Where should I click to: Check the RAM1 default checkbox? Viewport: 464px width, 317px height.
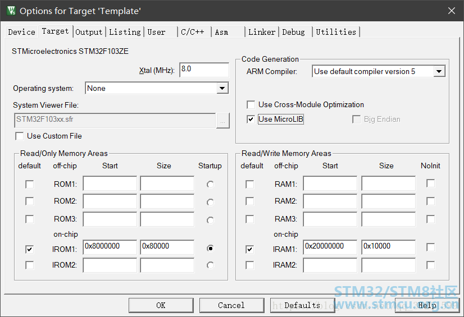click(x=250, y=185)
